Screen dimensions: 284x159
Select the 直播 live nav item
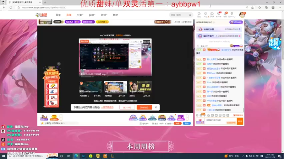69,15
